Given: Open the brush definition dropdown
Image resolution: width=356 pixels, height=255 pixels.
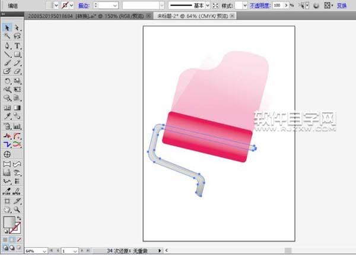Looking at the screenshot, I should [x=161, y=5].
